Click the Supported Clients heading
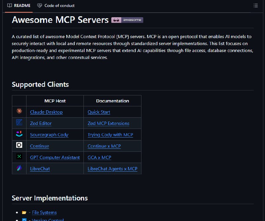 tap(40, 84)
